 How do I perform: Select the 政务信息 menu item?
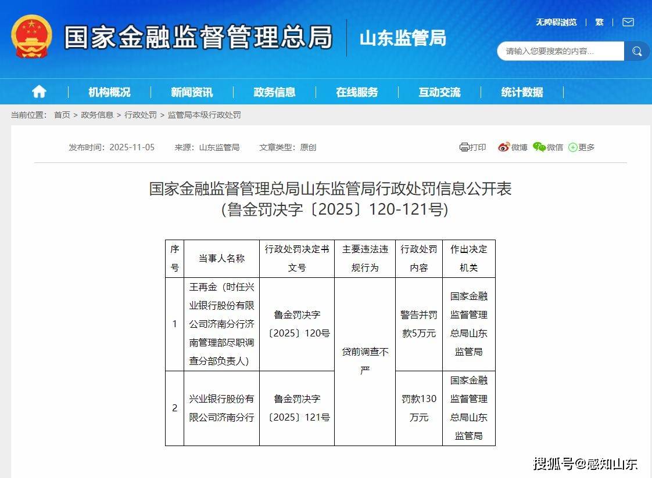(274, 92)
